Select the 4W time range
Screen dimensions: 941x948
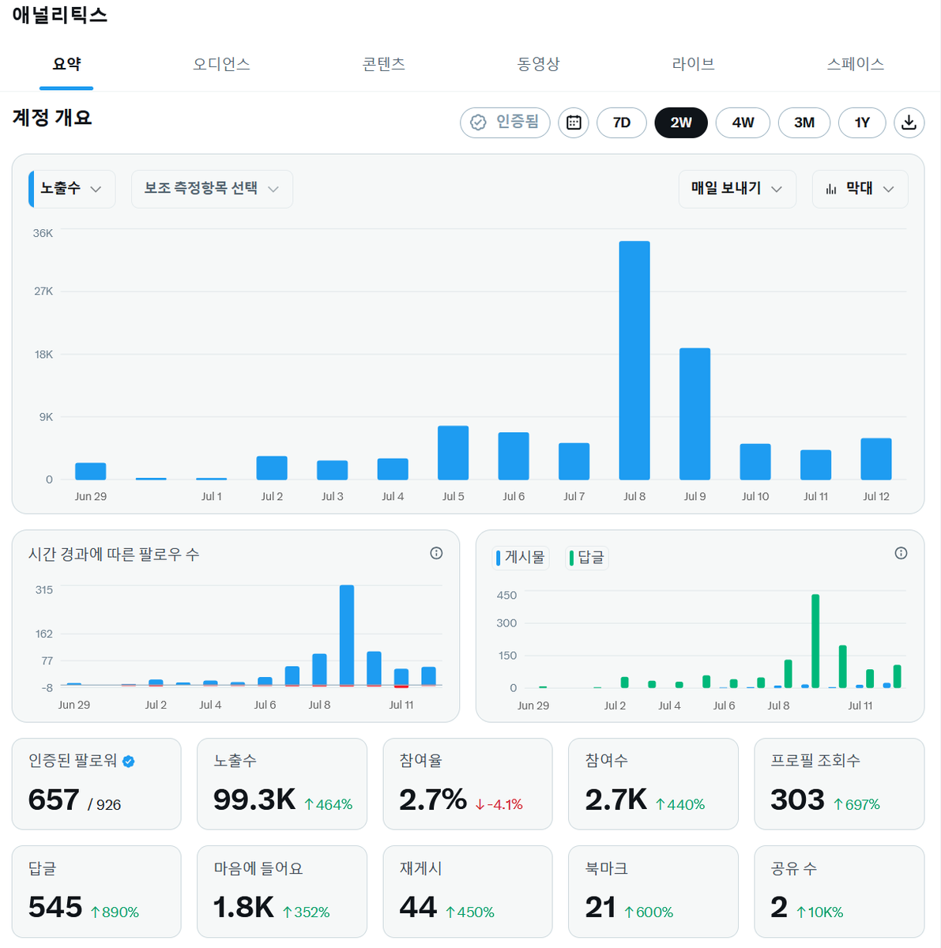[743, 122]
